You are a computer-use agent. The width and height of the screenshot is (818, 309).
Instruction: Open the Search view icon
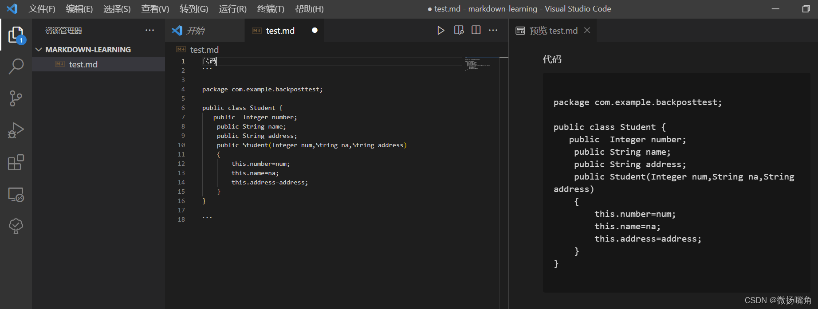pyautogui.click(x=16, y=66)
